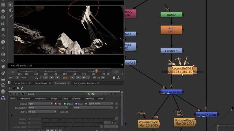Expand the disclosure triangle below clip to
This screenshot has width=234, height=131.
pos(12,115)
